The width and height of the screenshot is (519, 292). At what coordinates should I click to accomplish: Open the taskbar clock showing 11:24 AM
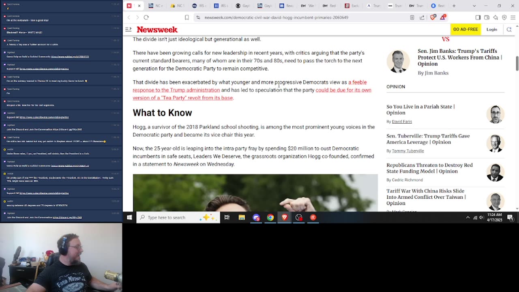coord(495,217)
